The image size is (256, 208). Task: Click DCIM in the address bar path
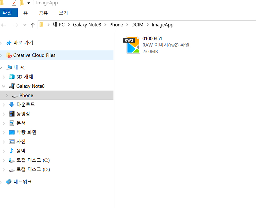(x=137, y=25)
